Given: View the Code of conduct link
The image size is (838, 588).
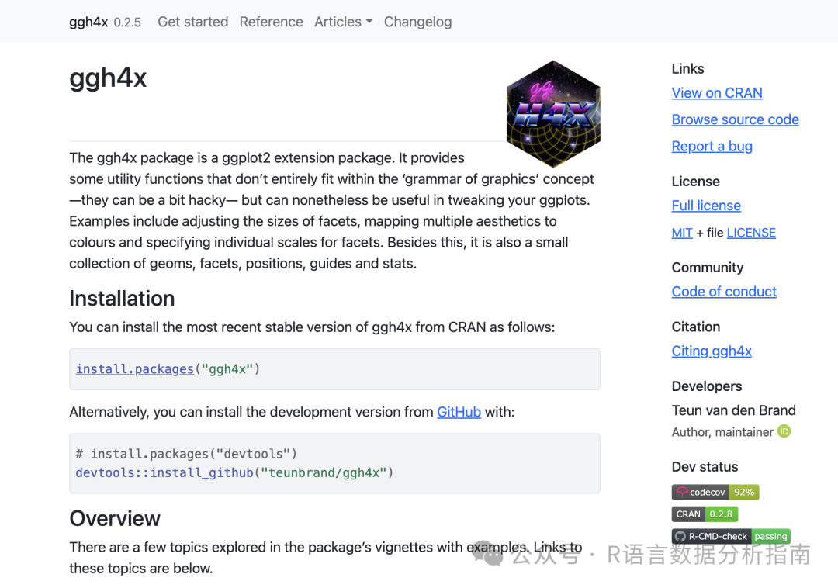Looking at the screenshot, I should (724, 292).
